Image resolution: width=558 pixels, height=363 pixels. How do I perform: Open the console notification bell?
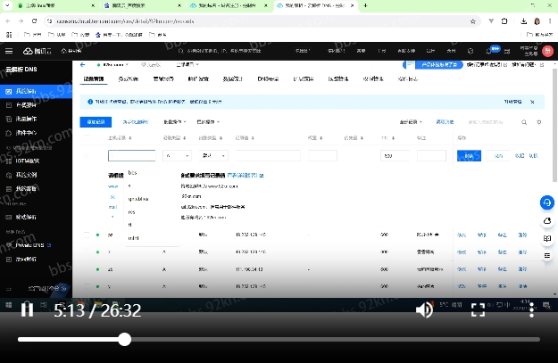point(489,51)
